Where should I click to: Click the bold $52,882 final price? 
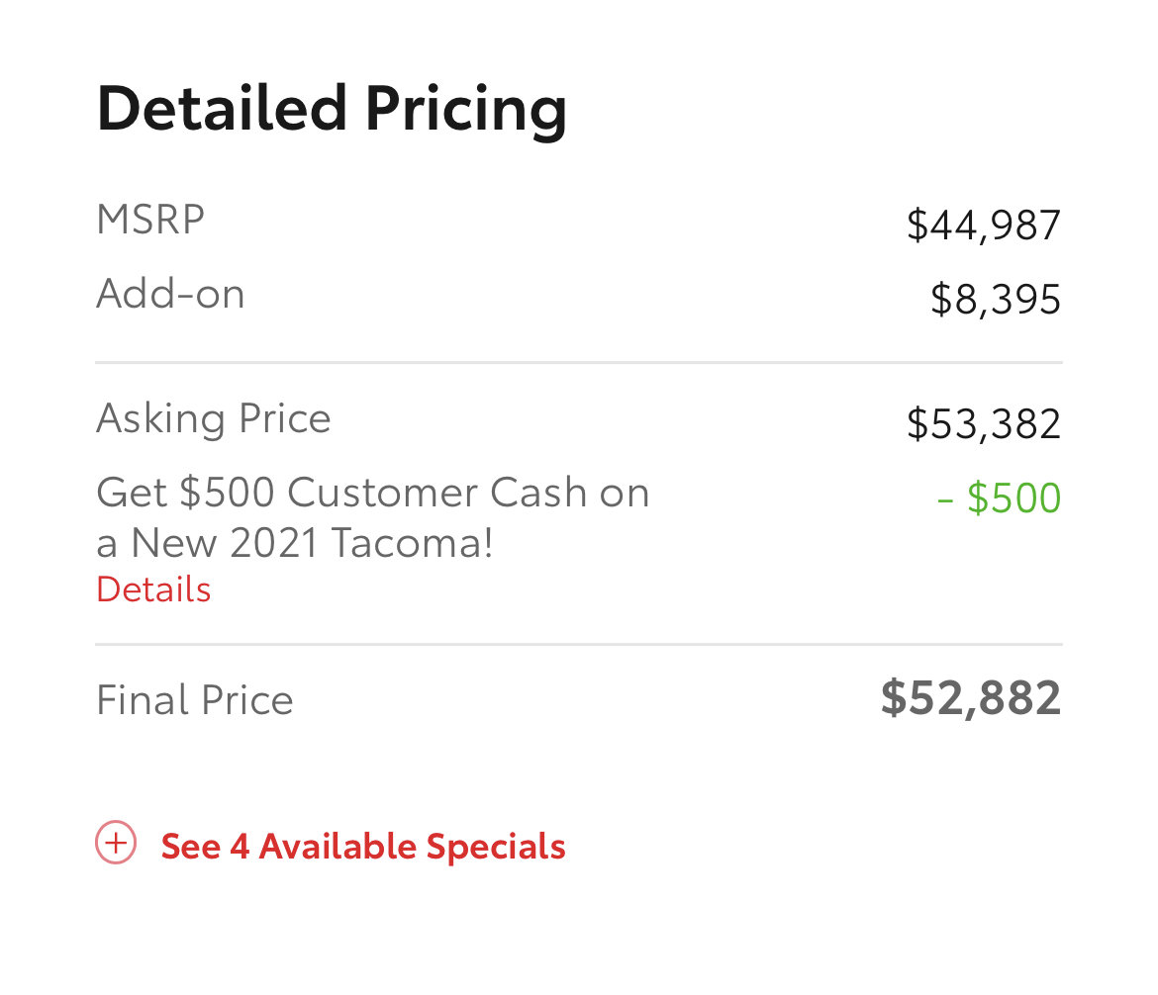971,697
